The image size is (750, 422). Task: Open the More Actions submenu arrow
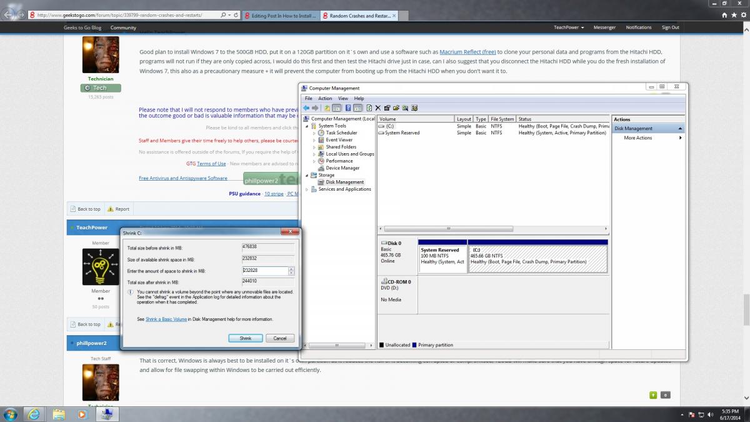(681, 138)
